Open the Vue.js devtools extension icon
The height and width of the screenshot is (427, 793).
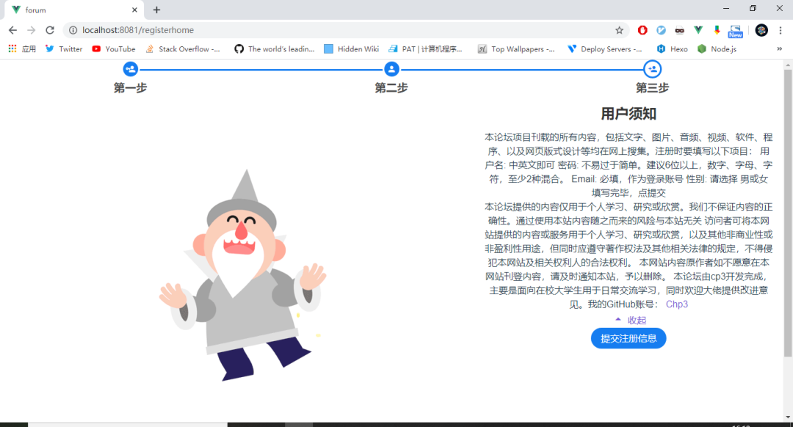tap(697, 30)
